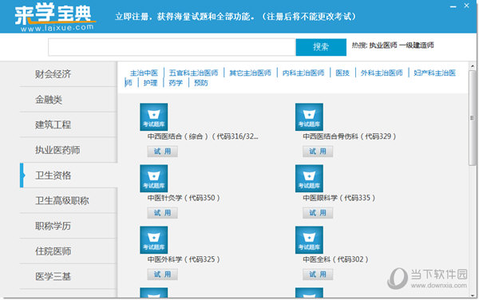Click 试用 under 中西医结合骨伤科
The image size is (479, 300).
pyautogui.click(x=318, y=152)
